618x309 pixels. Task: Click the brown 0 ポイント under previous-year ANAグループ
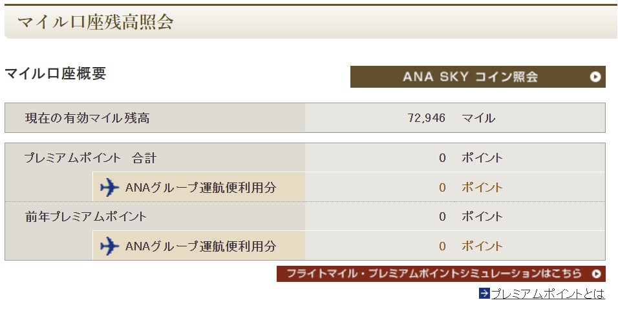click(471, 246)
